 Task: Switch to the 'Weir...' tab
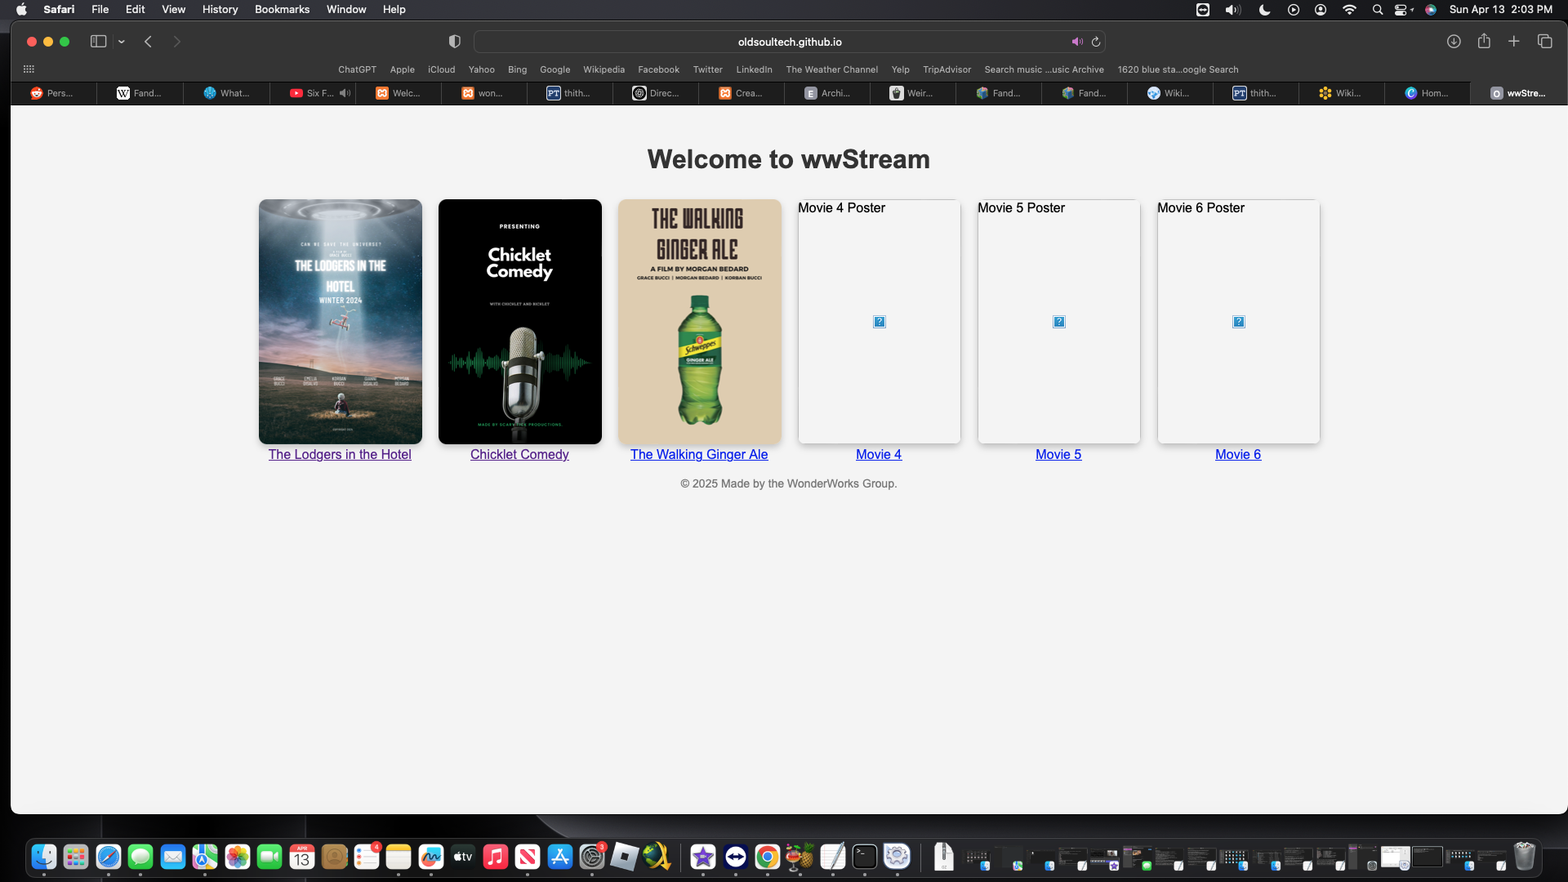click(912, 93)
